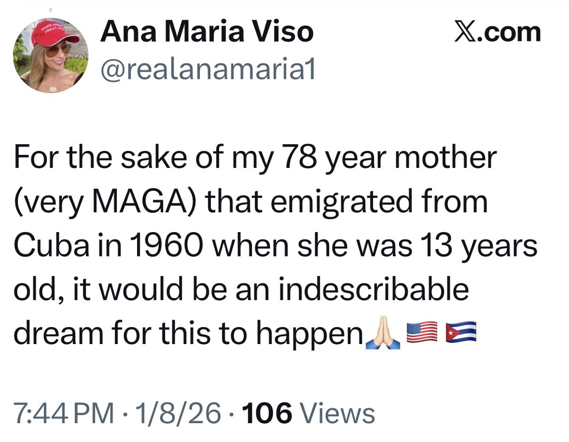Click the Cuban flag emoji
This screenshot has height=442, width=569.
click(461, 333)
